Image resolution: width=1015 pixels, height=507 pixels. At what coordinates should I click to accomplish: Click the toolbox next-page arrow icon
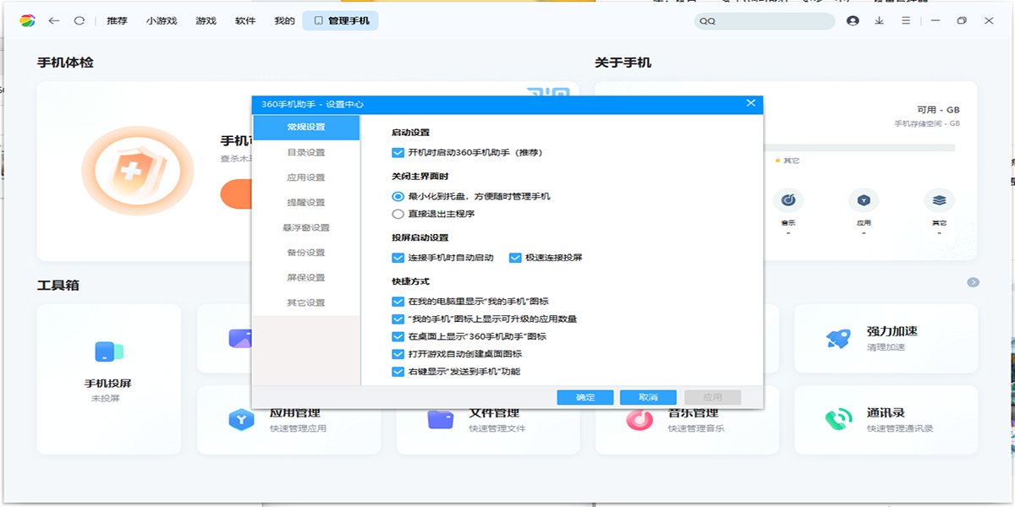(x=973, y=282)
